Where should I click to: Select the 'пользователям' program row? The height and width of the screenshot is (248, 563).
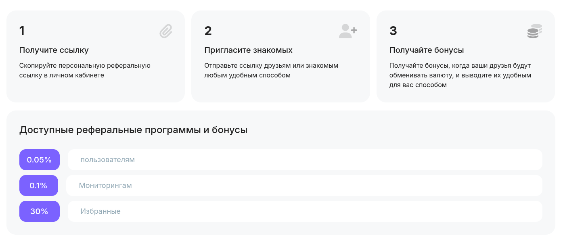pyautogui.click(x=305, y=160)
